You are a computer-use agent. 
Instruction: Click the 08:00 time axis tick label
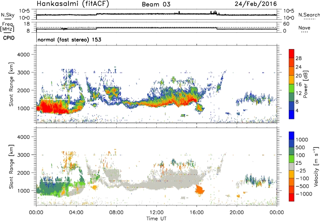116,213
